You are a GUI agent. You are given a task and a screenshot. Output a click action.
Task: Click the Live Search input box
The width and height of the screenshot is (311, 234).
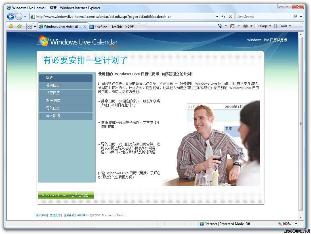tap(264, 17)
